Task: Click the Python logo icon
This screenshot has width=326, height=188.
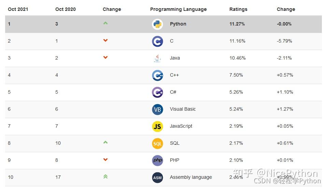Action: pos(157,24)
